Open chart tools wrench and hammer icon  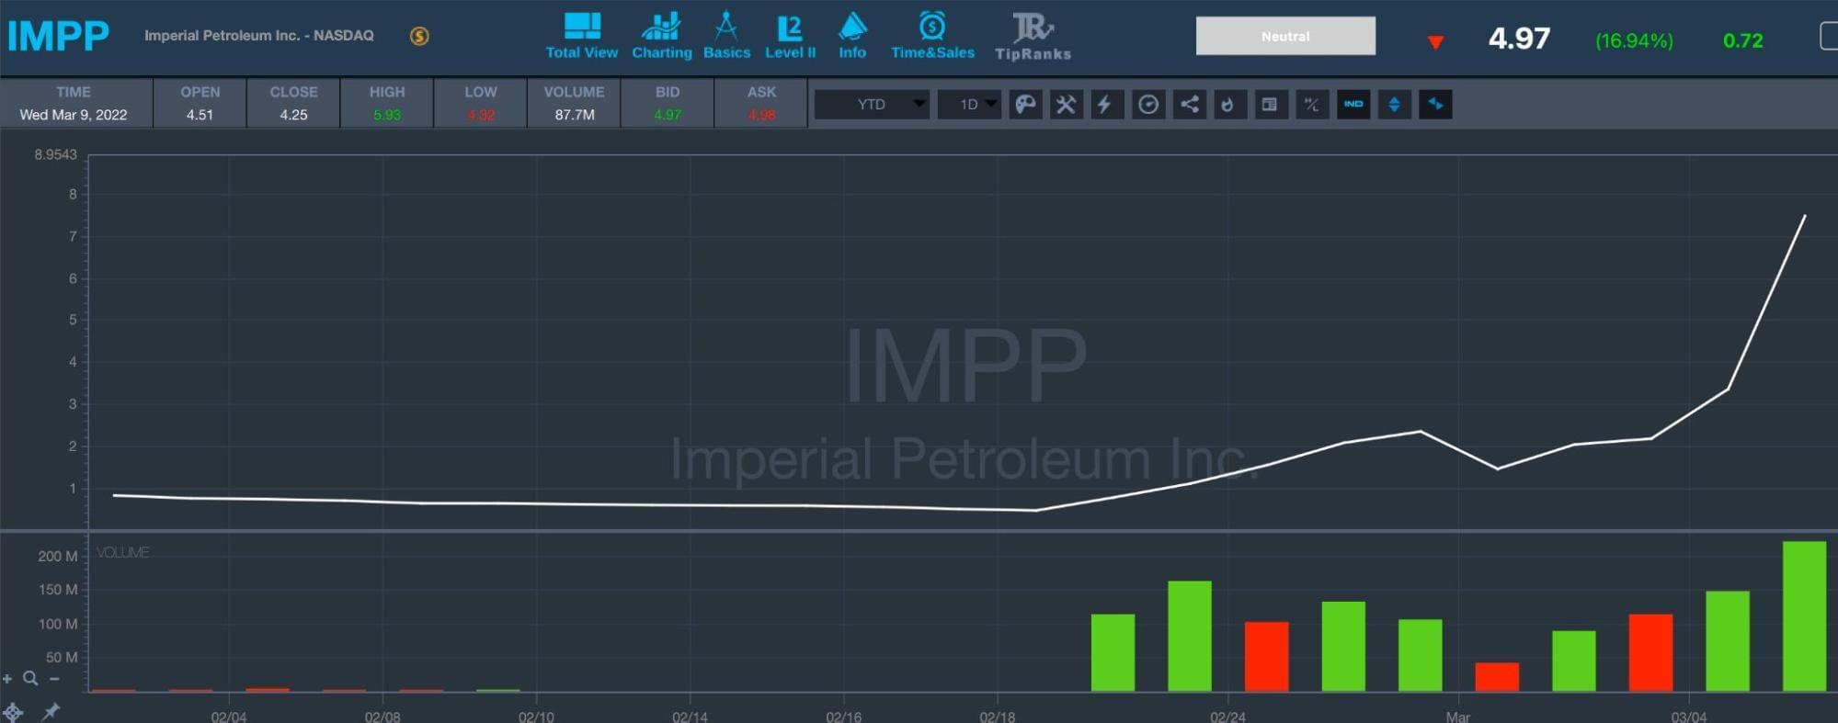[1066, 105]
